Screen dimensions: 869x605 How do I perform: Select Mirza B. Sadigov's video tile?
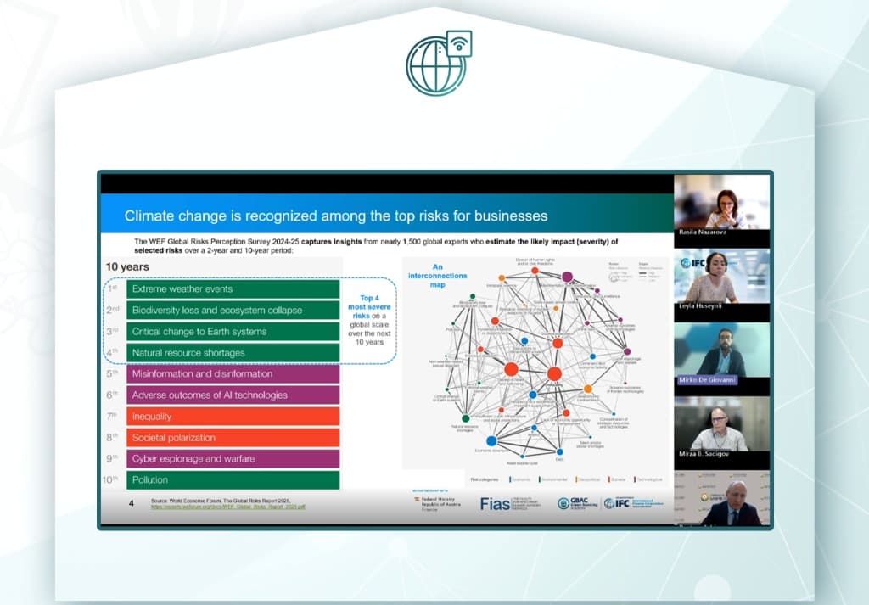[721, 428]
